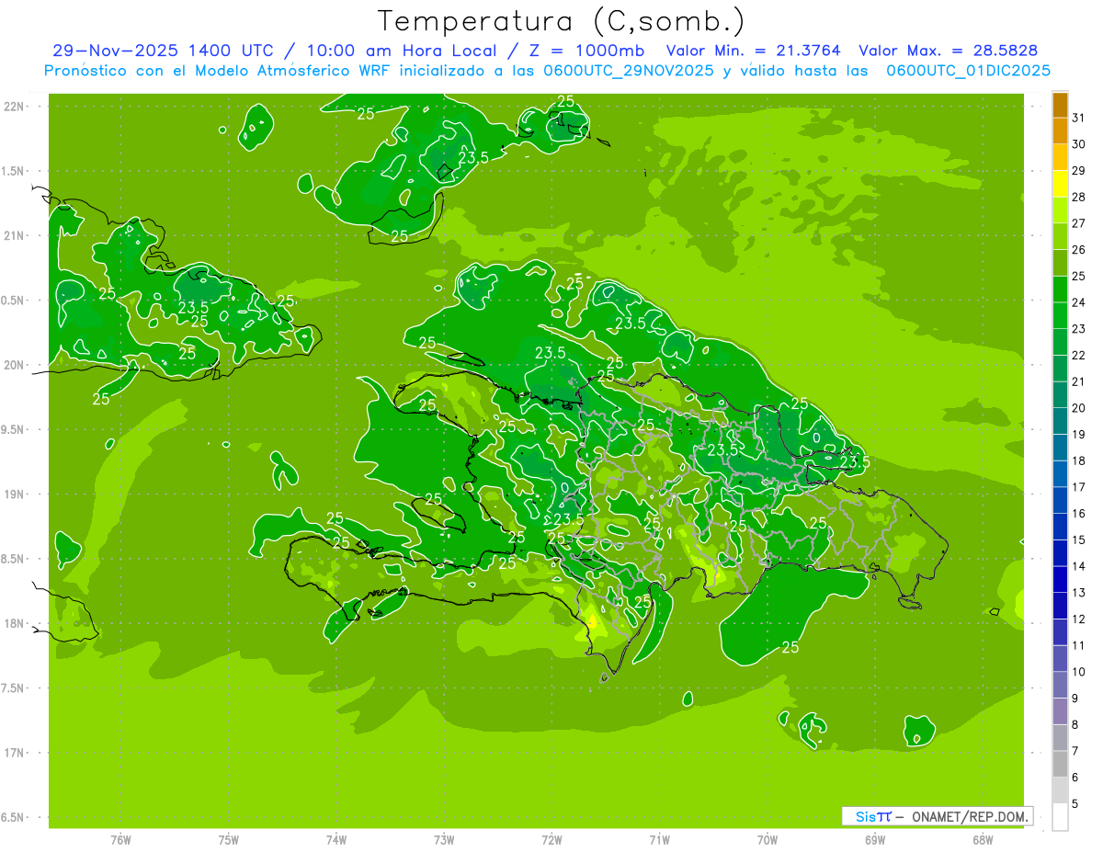The image size is (1103, 852).
Task: Click the yellow legend swatch between 28 and 29
Action: [x=1060, y=184]
